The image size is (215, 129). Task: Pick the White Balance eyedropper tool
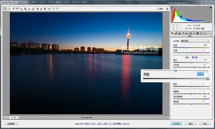13,9
